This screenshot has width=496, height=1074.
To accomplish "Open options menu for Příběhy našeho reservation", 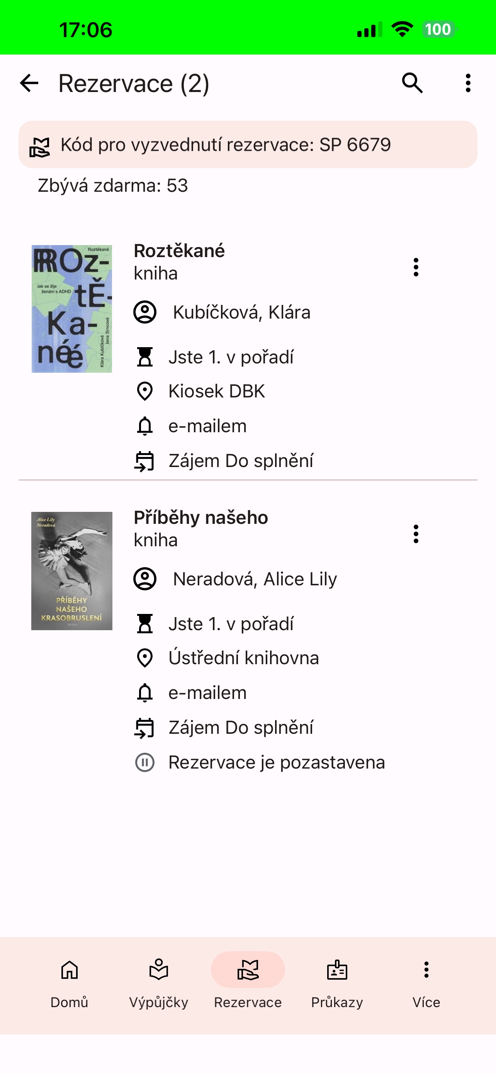I will click(416, 534).
